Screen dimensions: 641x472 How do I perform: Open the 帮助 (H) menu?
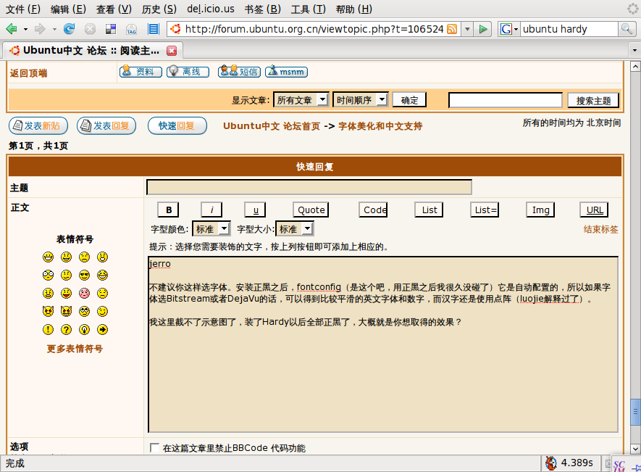[x=354, y=9]
